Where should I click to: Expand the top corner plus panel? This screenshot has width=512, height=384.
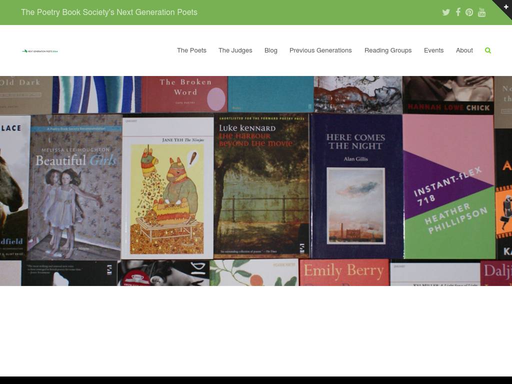point(505,6)
